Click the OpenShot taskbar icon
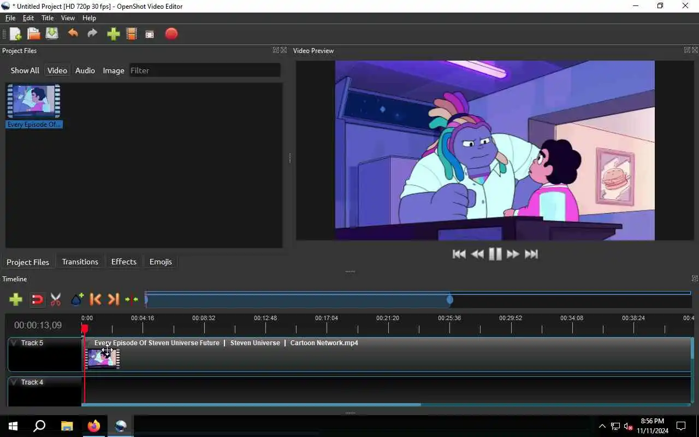 121,426
